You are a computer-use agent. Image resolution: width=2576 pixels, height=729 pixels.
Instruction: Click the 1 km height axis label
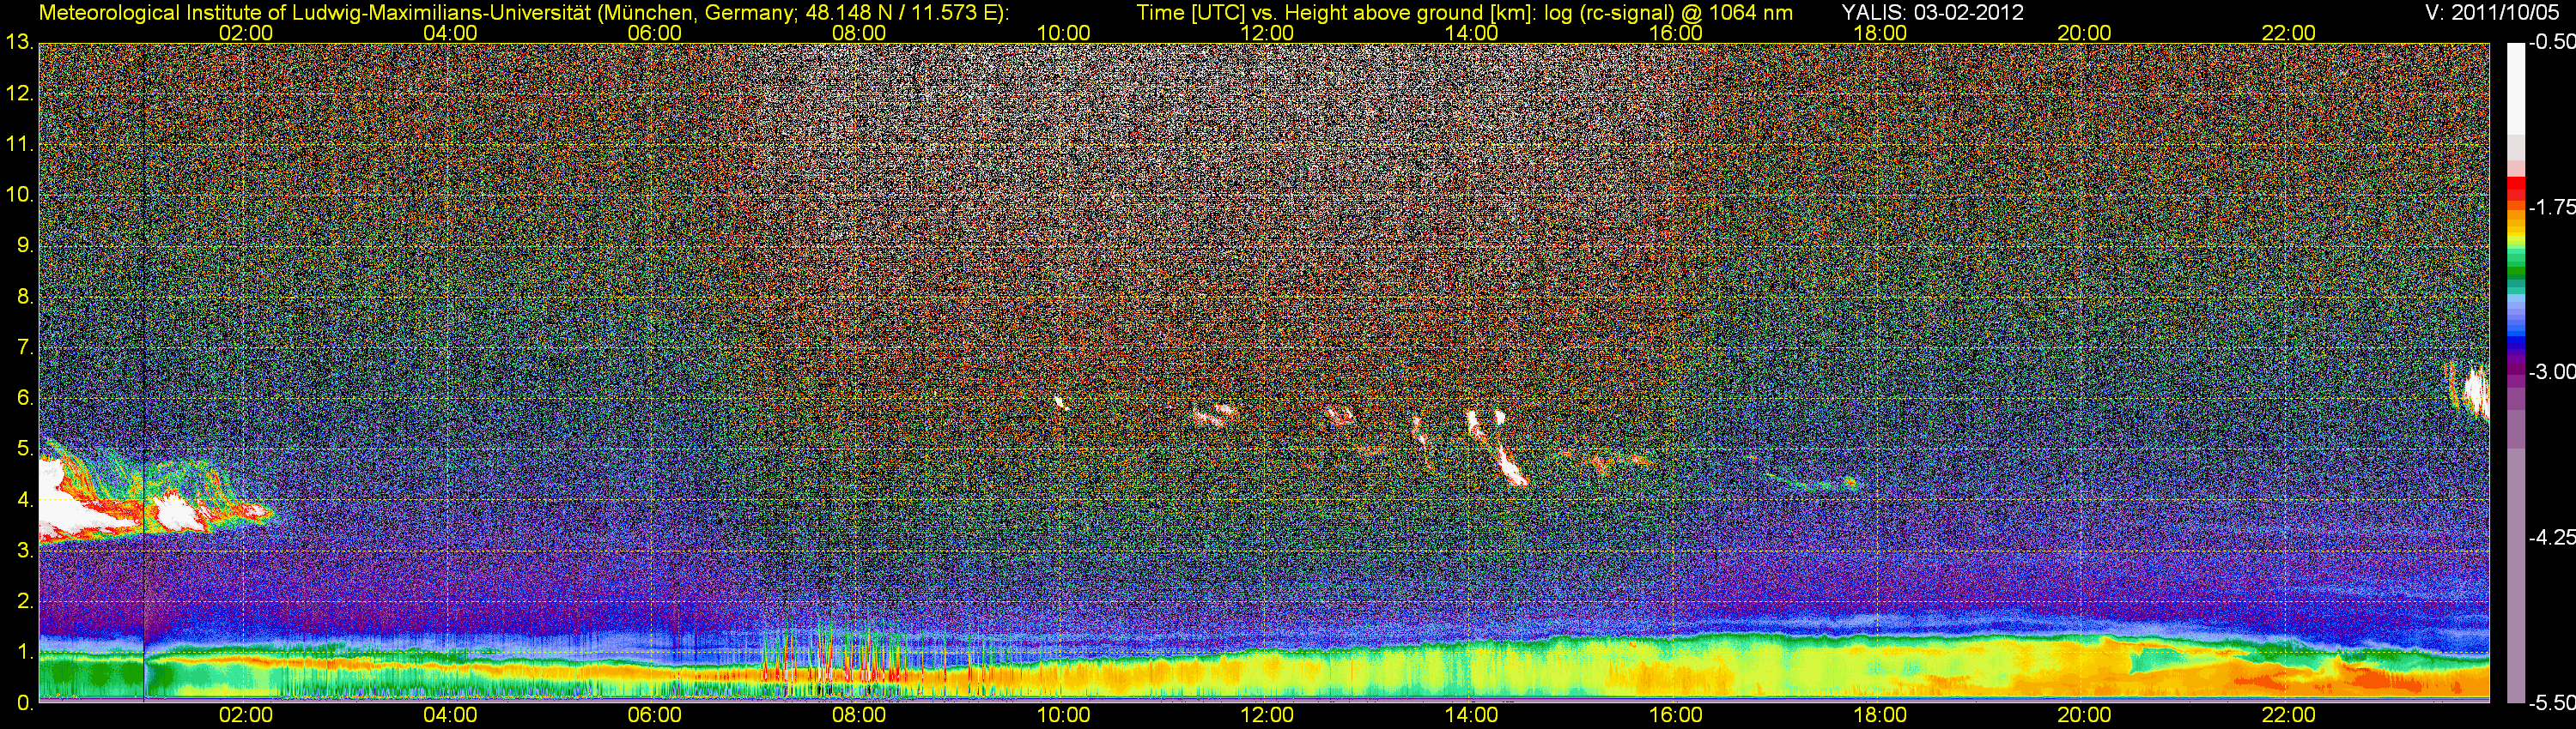click(x=24, y=652)
